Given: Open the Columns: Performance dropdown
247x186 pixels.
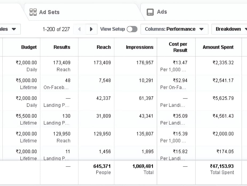Looking at the screenshot, I should (174, 29).
